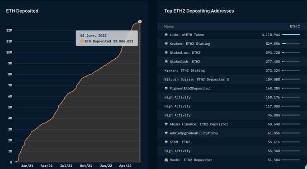
Task: Sort addresses by the Name column header
Action: pyautogui.click(x=169, y=26)
